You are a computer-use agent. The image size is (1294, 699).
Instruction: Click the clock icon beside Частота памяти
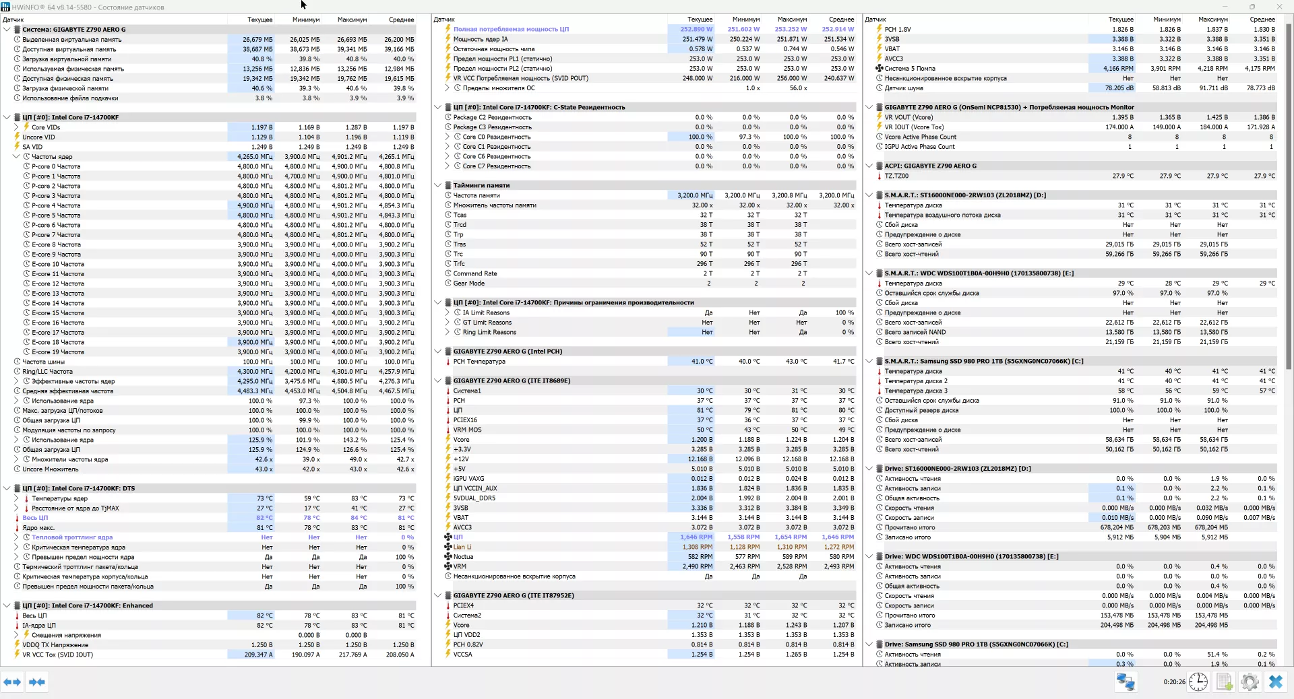pos(448,195)
